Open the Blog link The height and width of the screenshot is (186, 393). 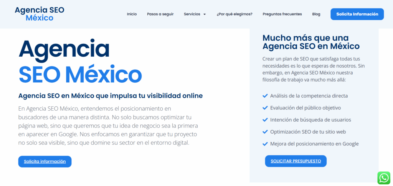[x=316, y=14]
